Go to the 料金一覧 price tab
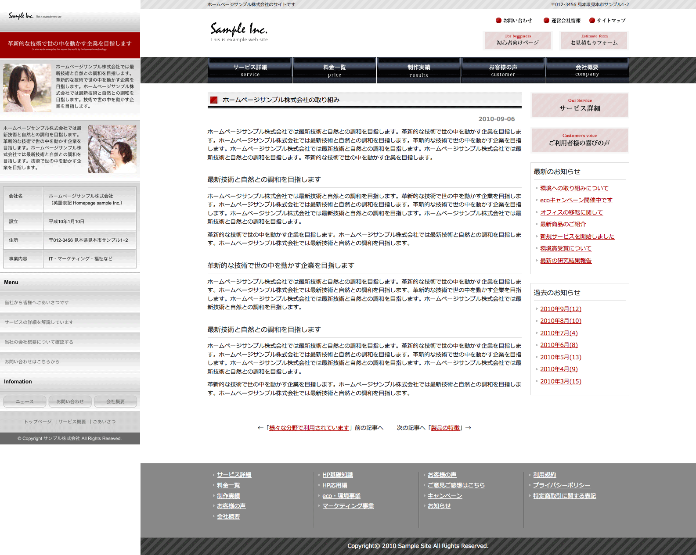The height and width of the screenshot is (555, 696). coord(334,70)
